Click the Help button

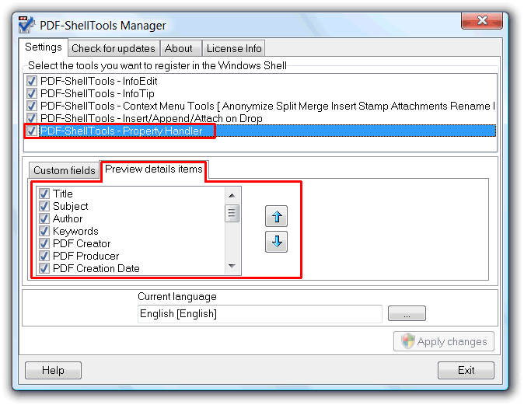point(53,370)
